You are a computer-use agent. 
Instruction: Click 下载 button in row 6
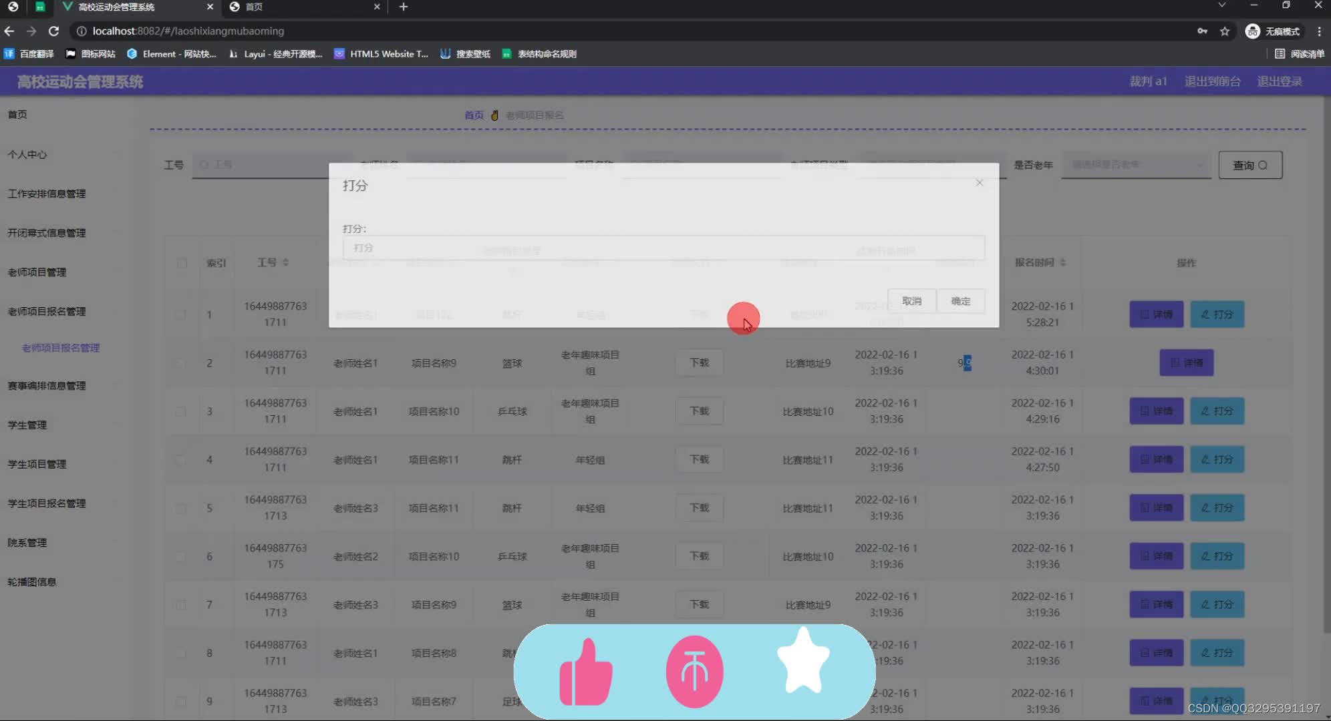(699, 556)
